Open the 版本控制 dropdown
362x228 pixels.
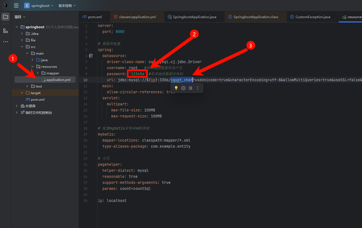[67, 5]
